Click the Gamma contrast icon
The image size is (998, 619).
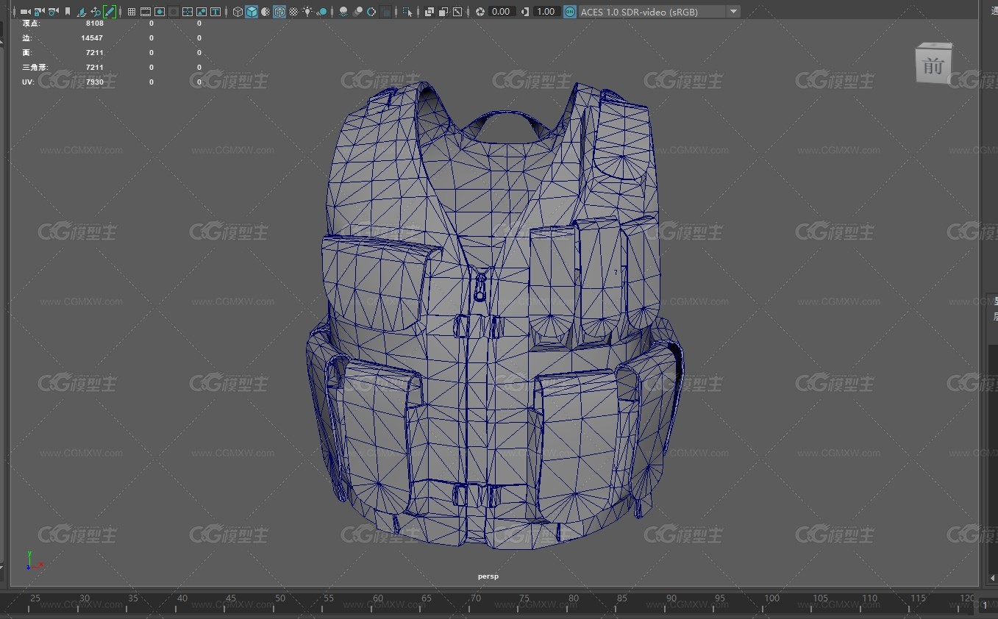(x=524, y=12)
